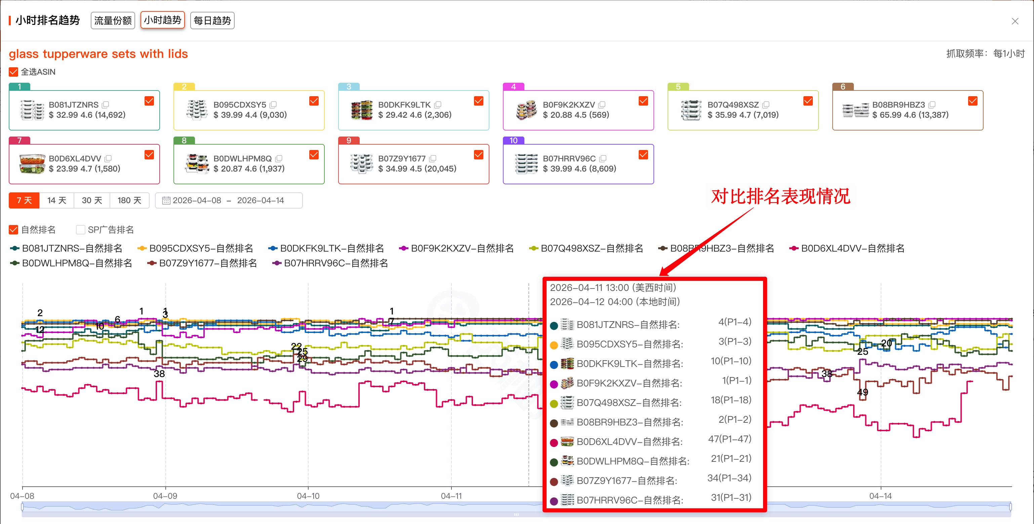Copy ASIN B0D6XL4DVV using its copy icon

click(108, 159)
